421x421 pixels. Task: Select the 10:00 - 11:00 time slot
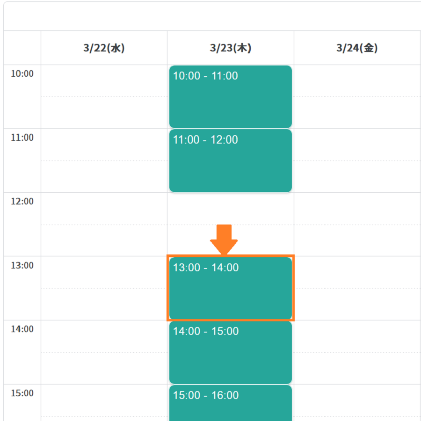click(230, 97)
